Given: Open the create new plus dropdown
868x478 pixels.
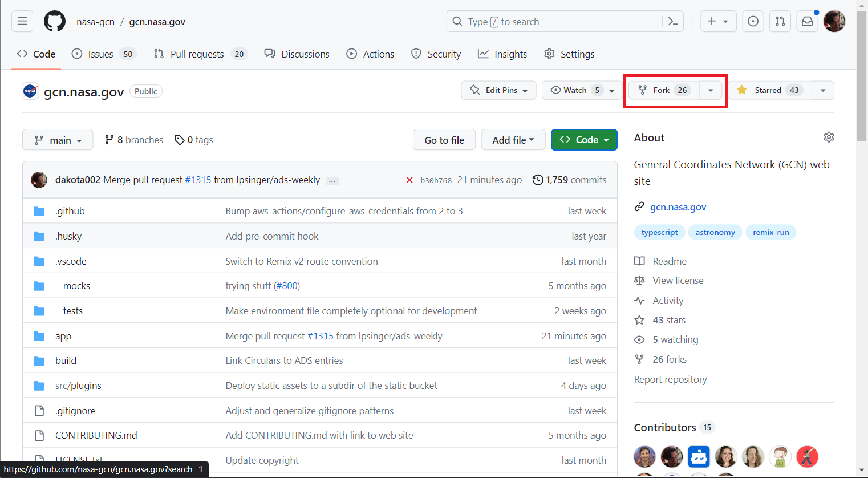Looking at the screenshot, I should click(x=718, y=21).
